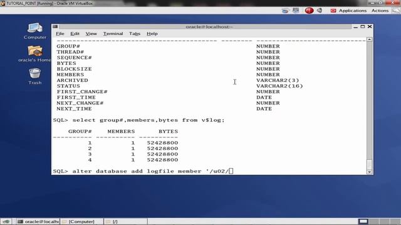
Task: Minimize the oracle@localhost terminal window
Action: pos(355,27)
